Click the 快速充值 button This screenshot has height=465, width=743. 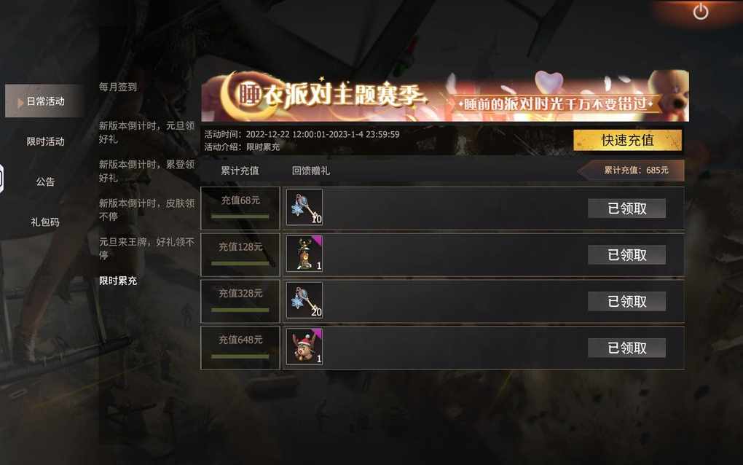coord(627,141)
